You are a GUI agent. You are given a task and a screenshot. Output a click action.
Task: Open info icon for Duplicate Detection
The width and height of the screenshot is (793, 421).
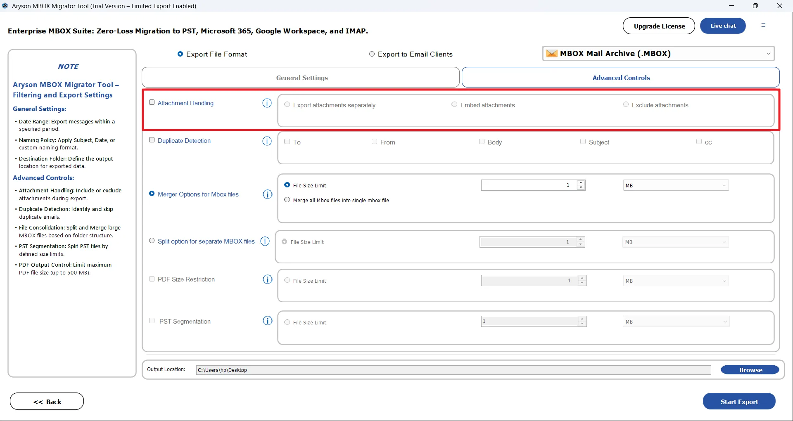(x=267, y=141)
